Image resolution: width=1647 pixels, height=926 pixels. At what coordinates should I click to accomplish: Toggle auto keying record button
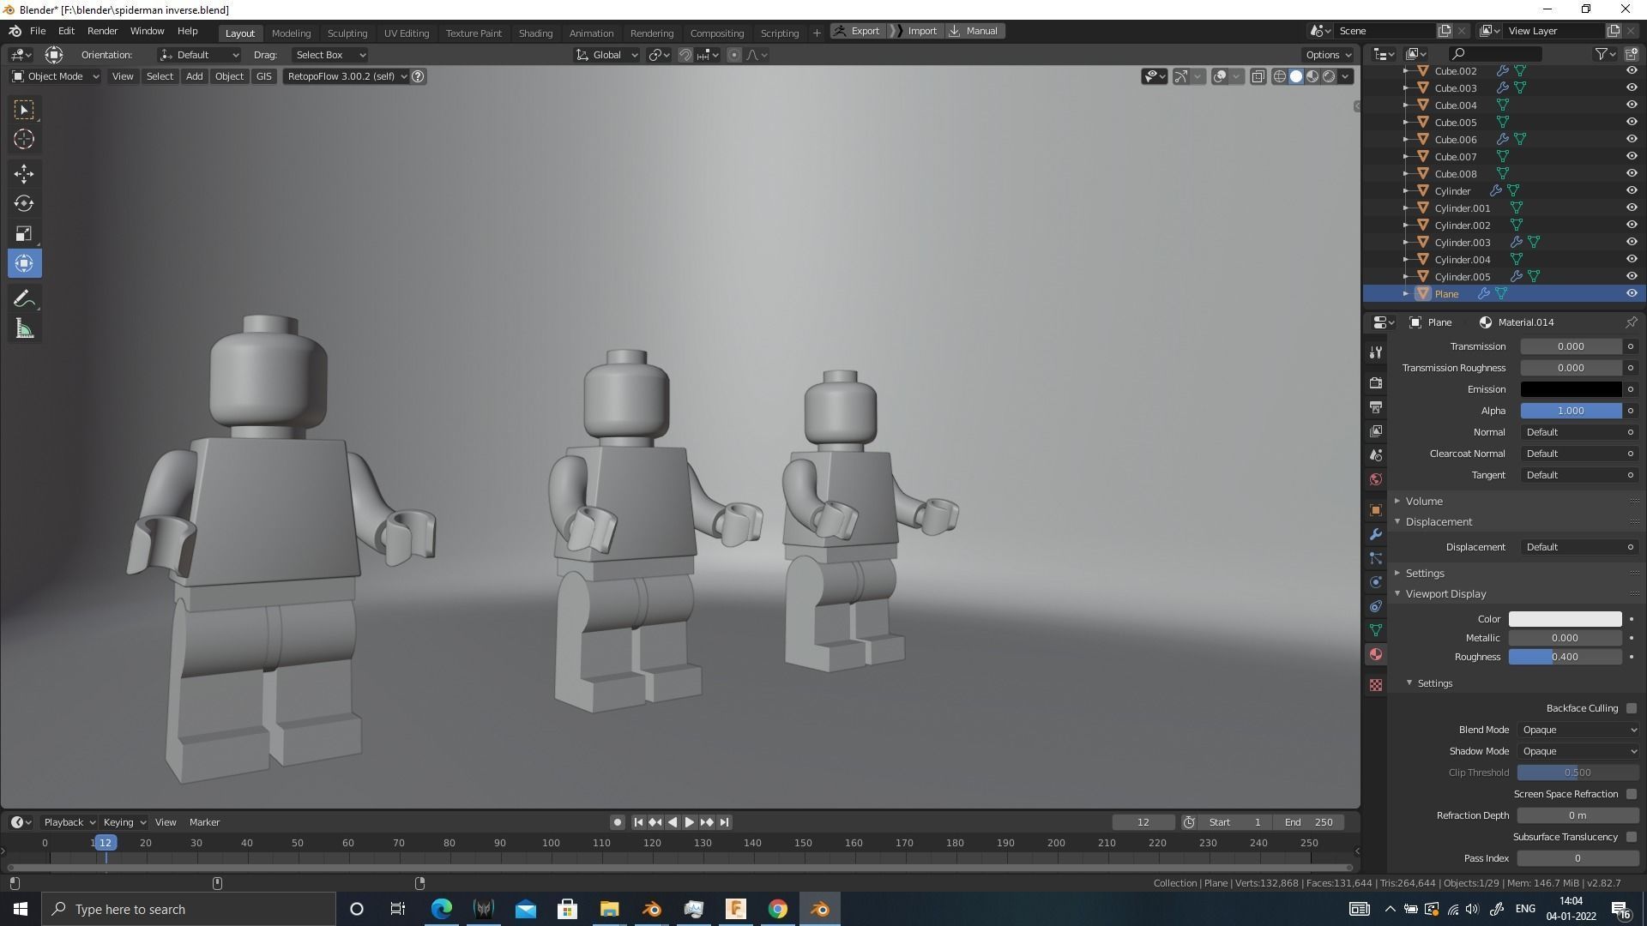coord(617,822)
